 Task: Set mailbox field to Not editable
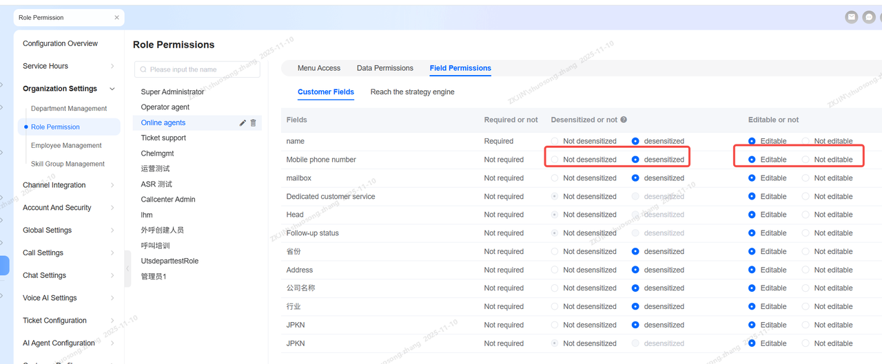806,178
